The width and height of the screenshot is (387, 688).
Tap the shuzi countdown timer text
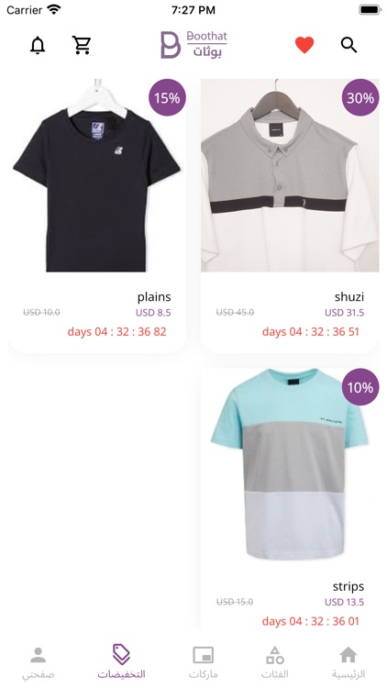311,332
